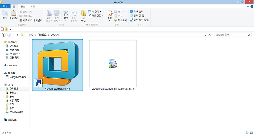Click the quick access new folder icon

(x=6, y=29)
